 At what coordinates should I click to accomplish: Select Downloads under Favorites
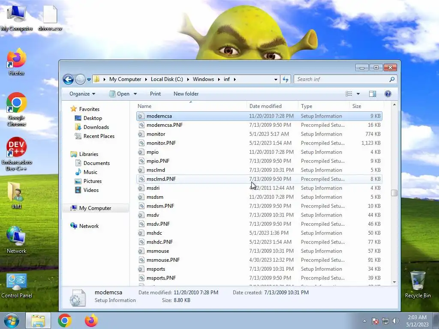pyautogui.click(x=92, y=127)
